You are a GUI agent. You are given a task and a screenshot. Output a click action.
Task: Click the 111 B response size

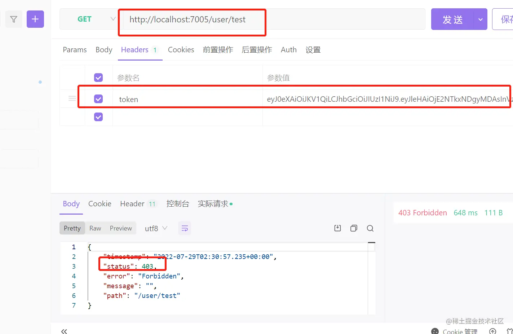coord(494,213)
